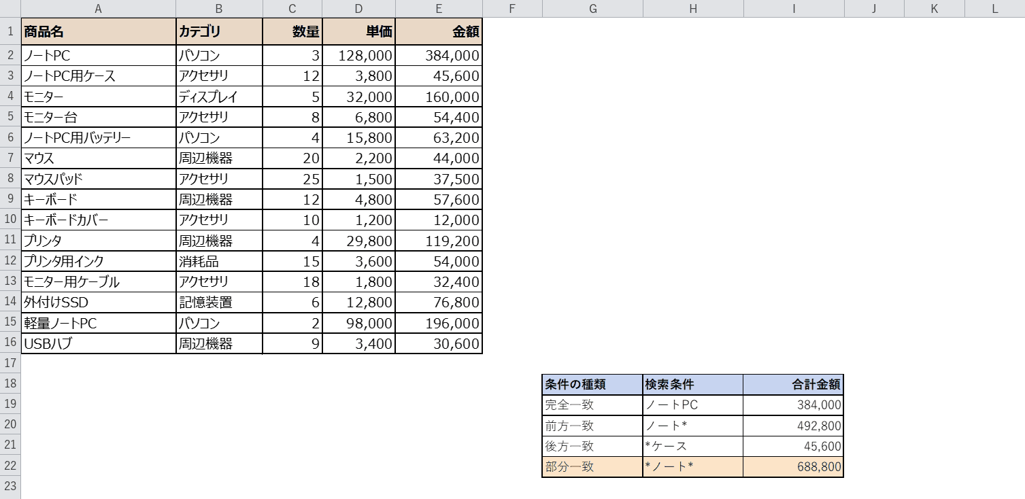This screenshot has width=1025, height=499.
Task: Select the *ケース search condition cell
Action: [693, 447]
